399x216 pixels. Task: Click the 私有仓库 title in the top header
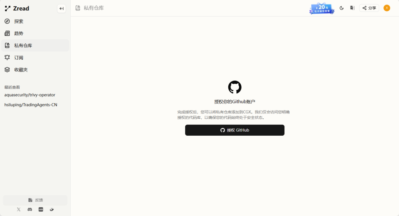(x=93, y=8)
